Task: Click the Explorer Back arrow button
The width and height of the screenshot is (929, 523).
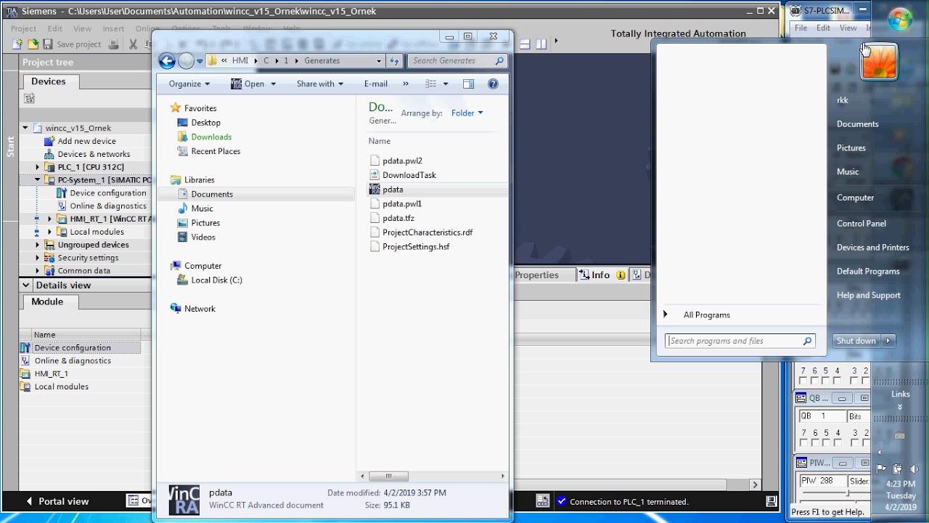Action: (x=167, y=61)
